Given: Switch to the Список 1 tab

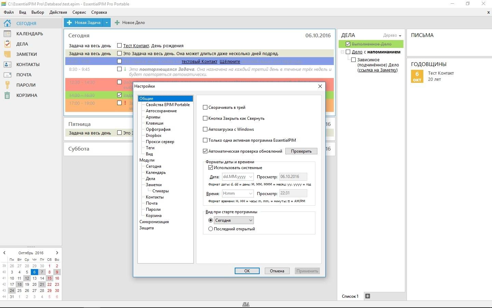Looking at the screenshot, I should click(350, 296).
